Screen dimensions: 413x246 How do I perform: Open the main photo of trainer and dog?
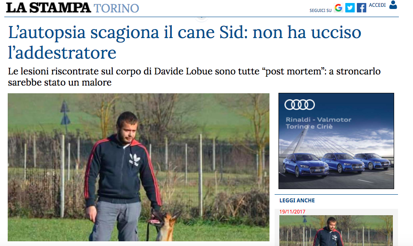[x=138, y=167]
